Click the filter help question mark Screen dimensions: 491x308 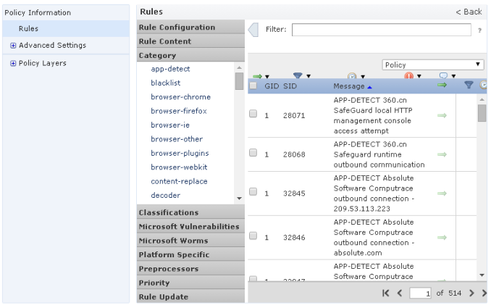pyautogui.click(x=480, y=30)
